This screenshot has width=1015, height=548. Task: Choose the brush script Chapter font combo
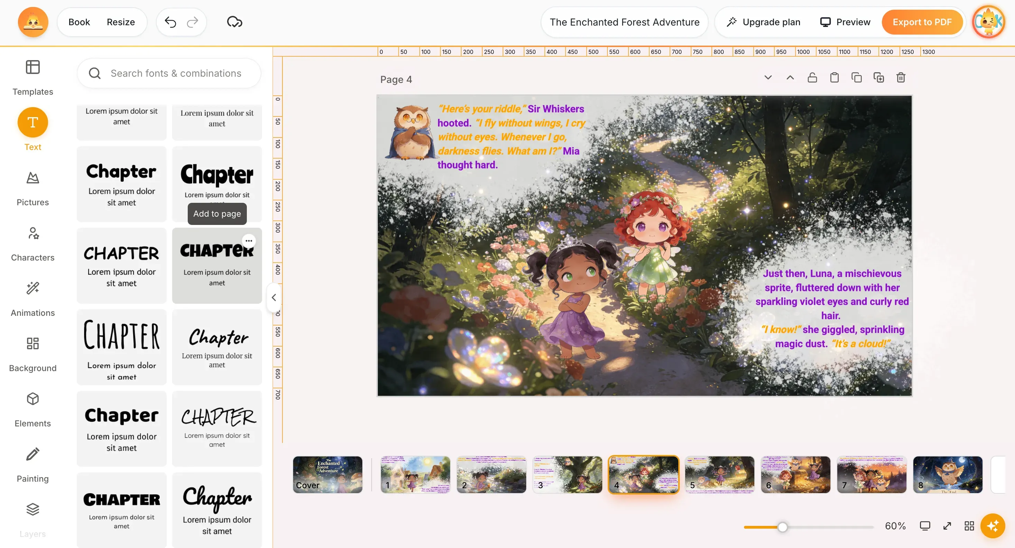(217, 347)
